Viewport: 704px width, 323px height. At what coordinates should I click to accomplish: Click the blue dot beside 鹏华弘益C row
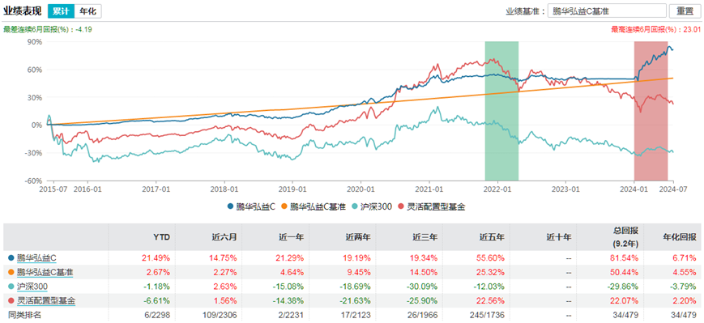click(11, 258)
